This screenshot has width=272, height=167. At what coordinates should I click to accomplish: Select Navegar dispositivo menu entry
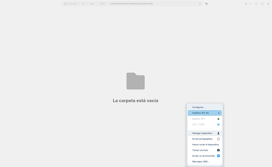pos(202,133)
